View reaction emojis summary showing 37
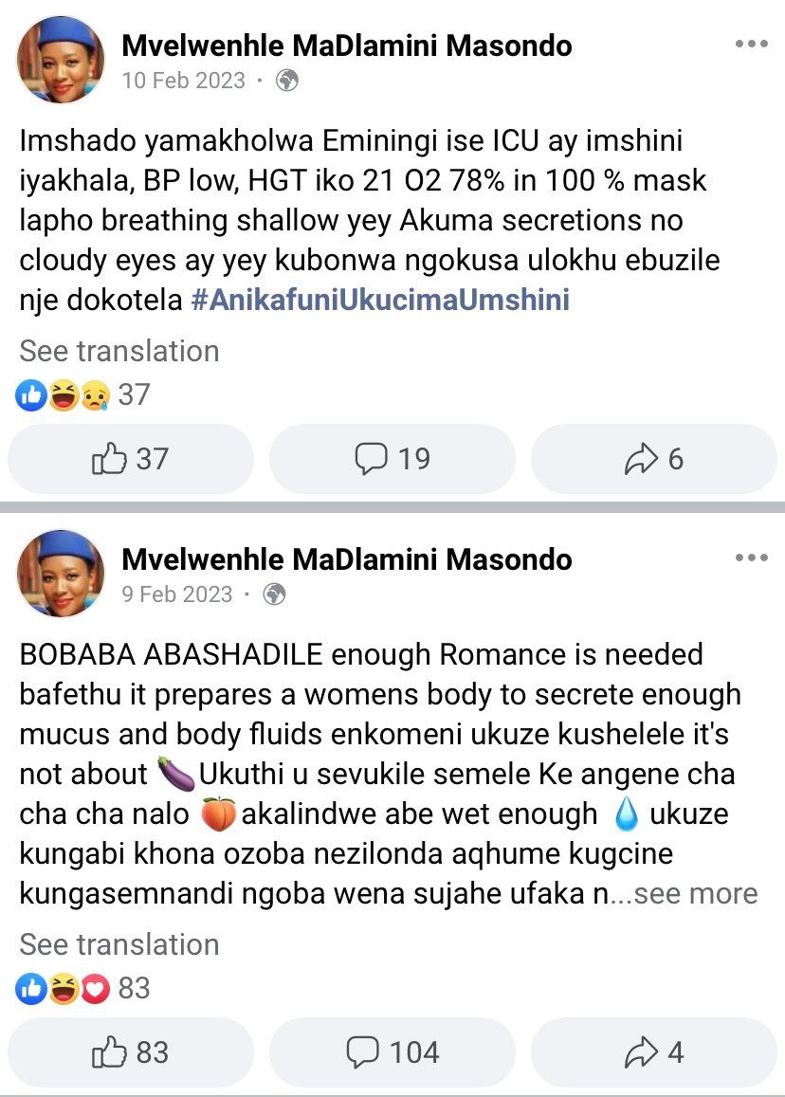The height and width of the screenshot is (1097, 785). 83,394
